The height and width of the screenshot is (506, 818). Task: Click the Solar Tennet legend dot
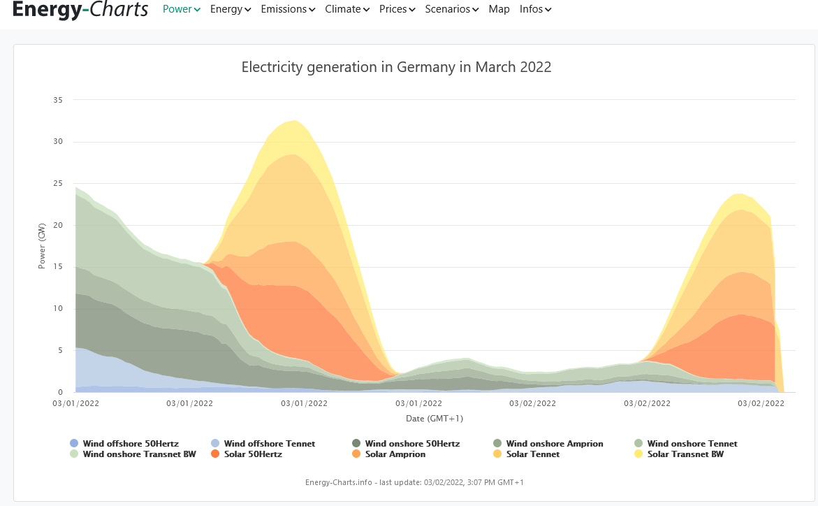tap(497, 454)
